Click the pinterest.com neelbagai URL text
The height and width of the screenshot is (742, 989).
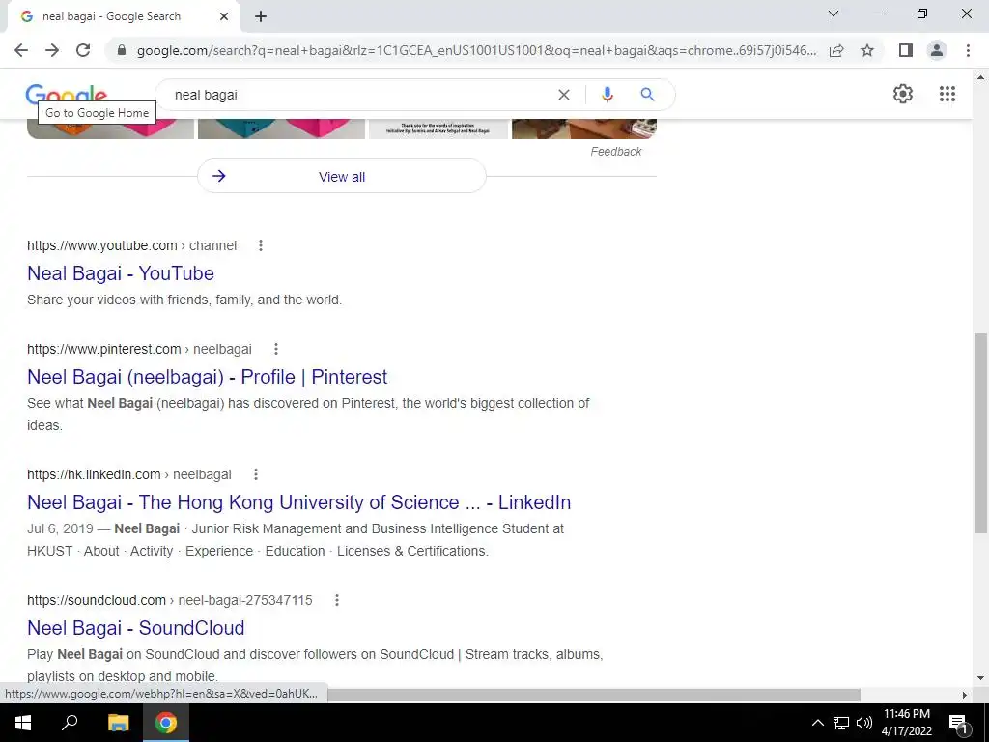pos(139,349)
